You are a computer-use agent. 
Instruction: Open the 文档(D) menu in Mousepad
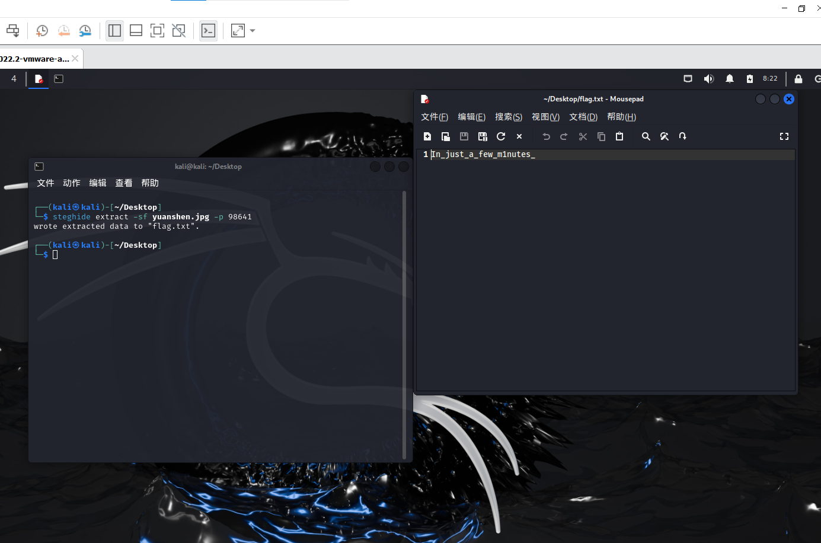pos(583,117)
